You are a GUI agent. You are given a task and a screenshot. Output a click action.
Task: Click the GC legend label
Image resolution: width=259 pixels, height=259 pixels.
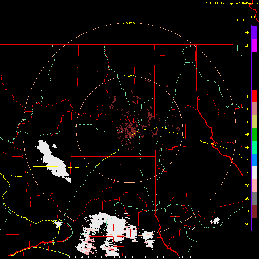pos(247,199)
